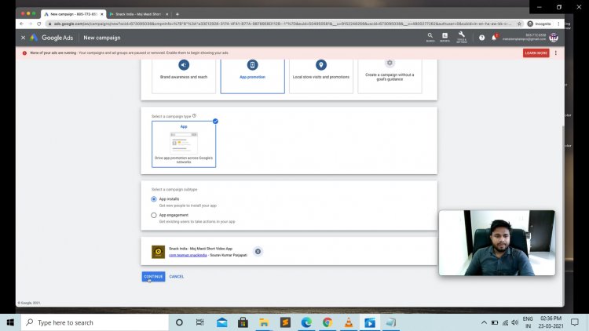The height and width of the screenshot is (331, 589).
Task: Open Tools & Settings in header
Action: (x=462, y=36)
